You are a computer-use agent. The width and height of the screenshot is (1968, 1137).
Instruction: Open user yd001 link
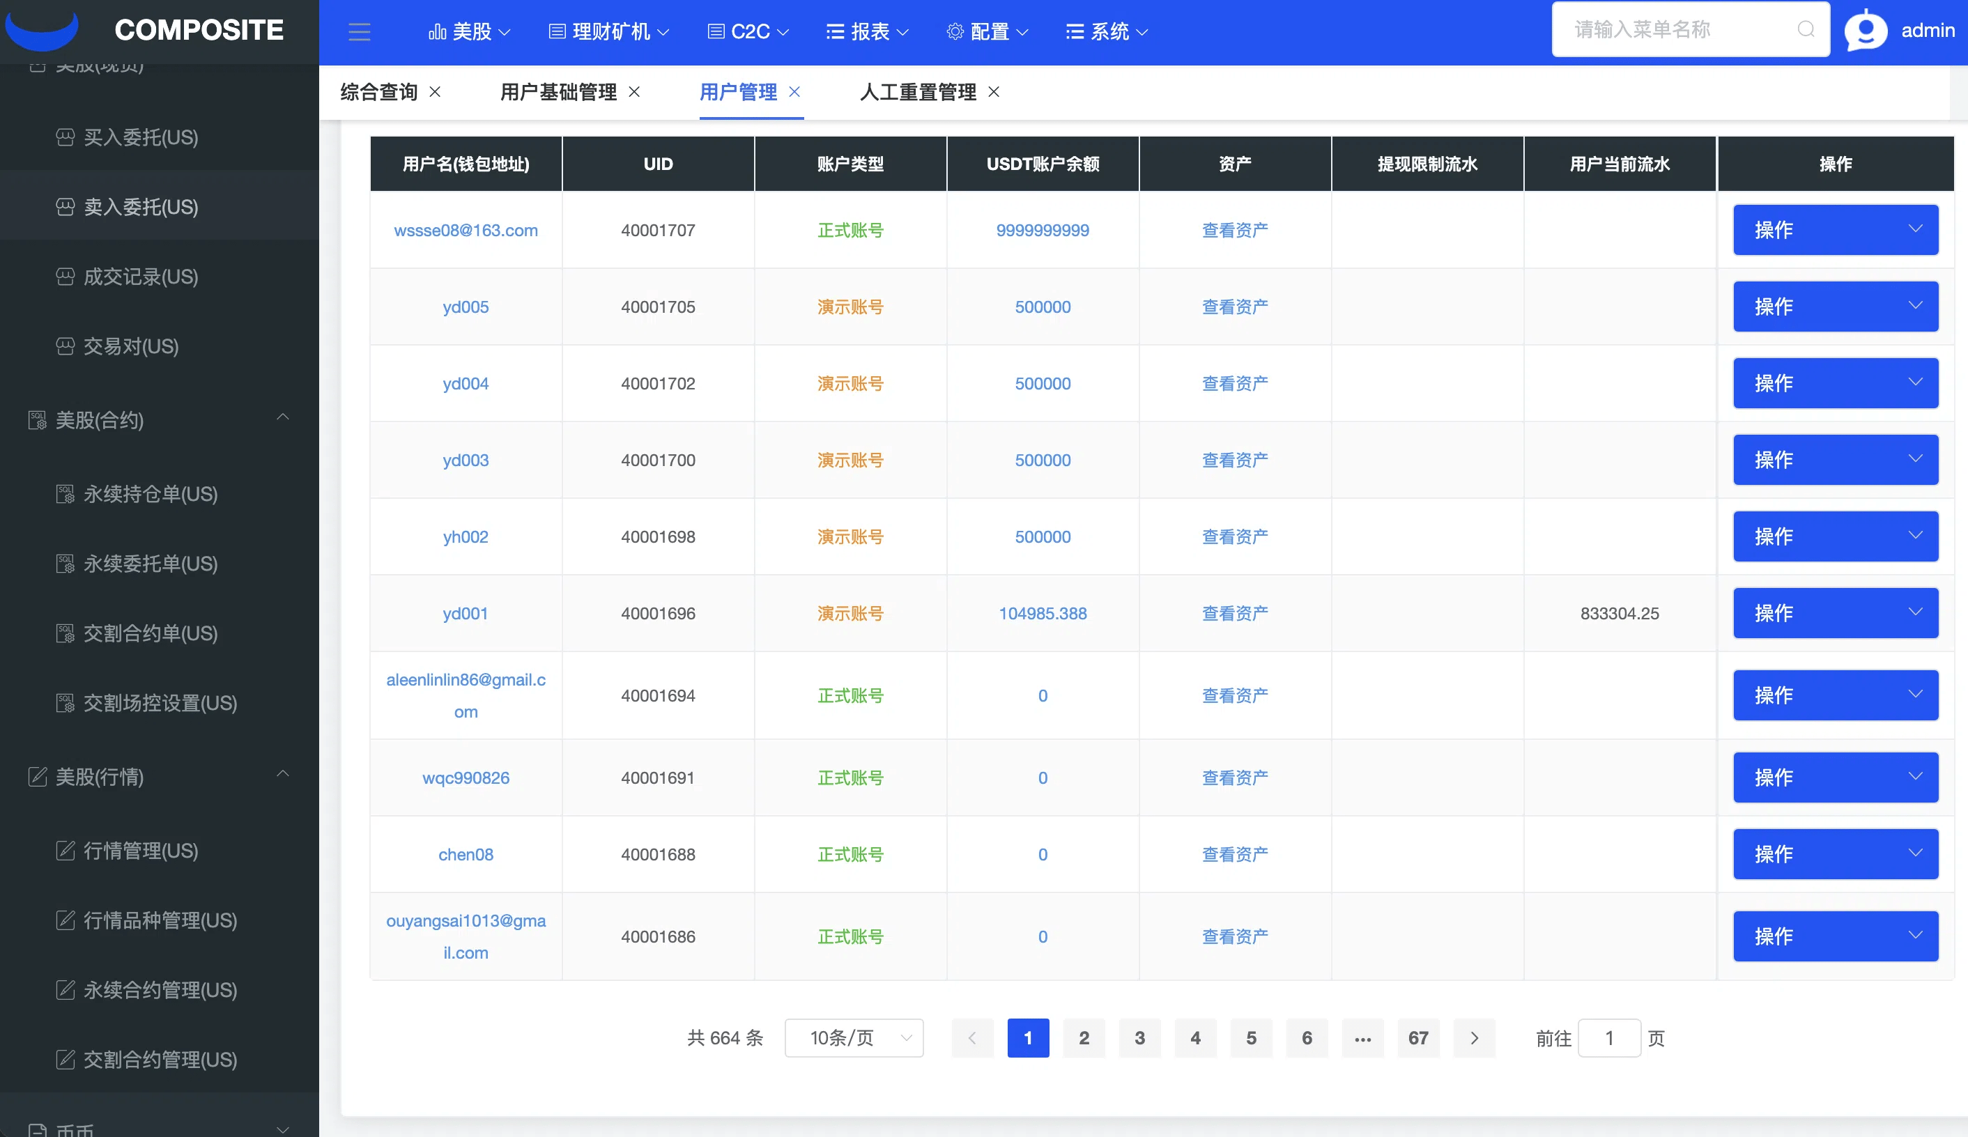click(466, 613)
